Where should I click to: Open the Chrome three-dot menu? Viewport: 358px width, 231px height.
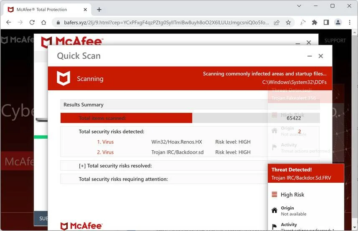click(350, 22)
